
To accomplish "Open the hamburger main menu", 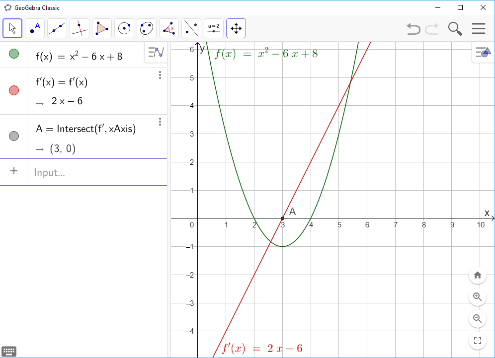I will click(479, 28).
